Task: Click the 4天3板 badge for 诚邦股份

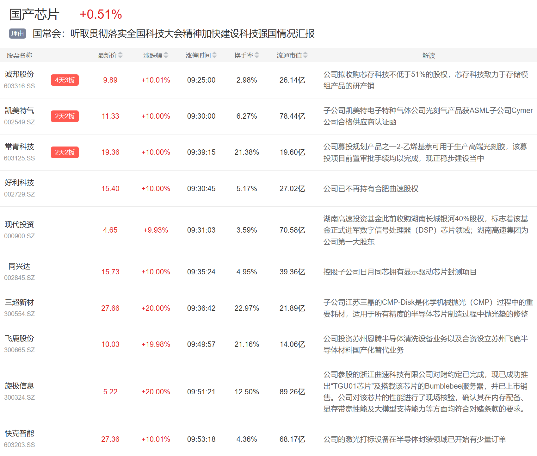Action: [65, 80]
